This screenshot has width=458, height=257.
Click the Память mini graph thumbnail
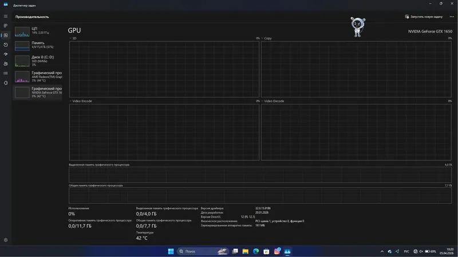pyautogui.click(x=22, y=46)
